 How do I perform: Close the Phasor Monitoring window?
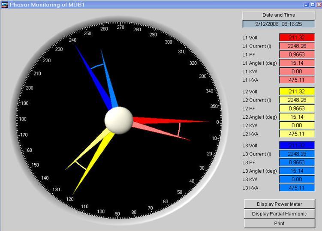coord(318,4)
